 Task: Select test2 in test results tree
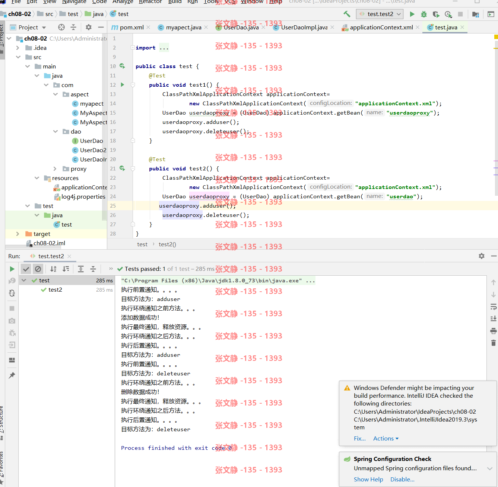coord(55,290)
